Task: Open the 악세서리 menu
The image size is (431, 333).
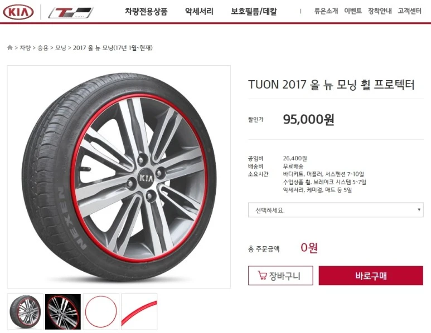Action: [199, 12]
